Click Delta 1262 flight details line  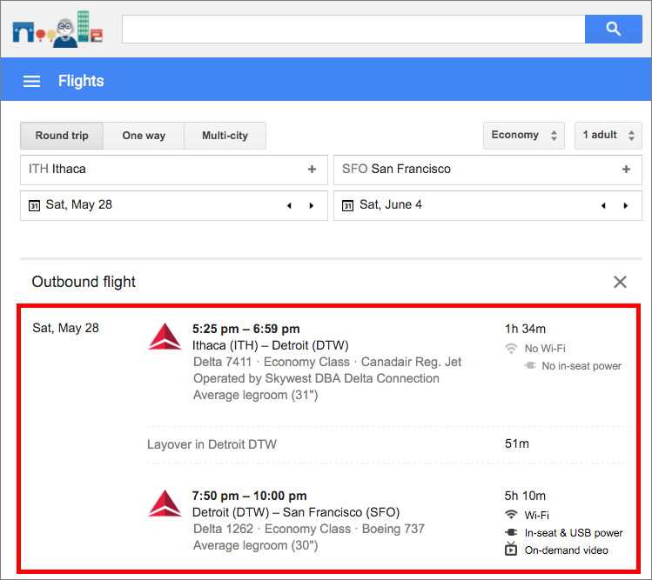click(x=309, y=529)
